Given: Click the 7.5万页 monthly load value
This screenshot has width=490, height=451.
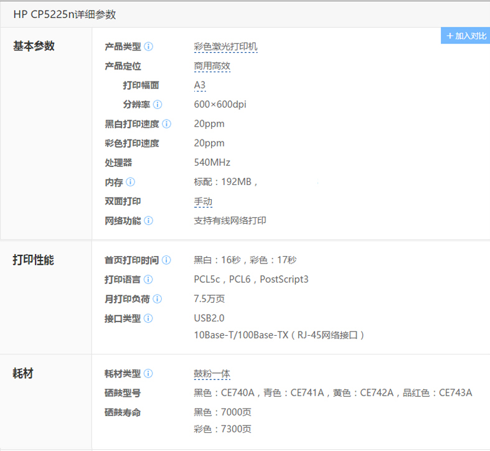Looking at the screenshot, I should [x=209, y=299].
